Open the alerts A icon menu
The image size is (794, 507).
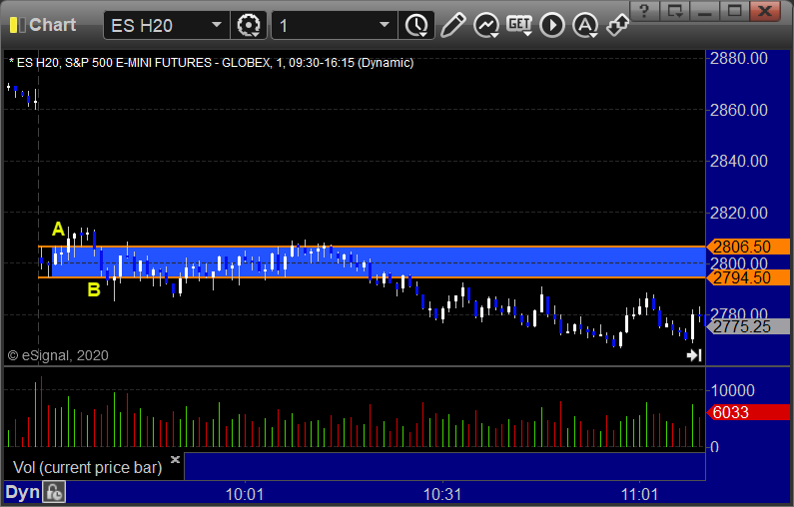[x=585, y=25]
